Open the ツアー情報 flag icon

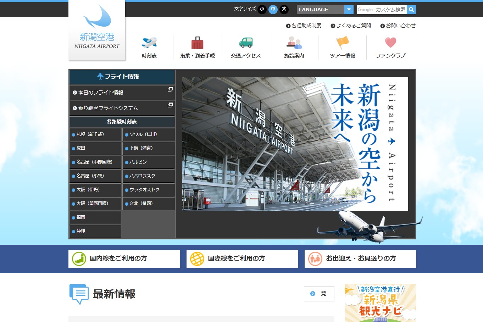(342, 43)
